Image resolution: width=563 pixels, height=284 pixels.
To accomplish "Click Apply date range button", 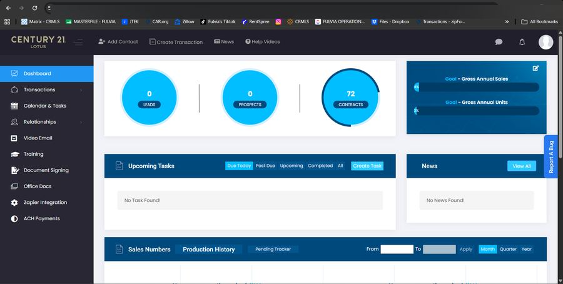I will click(466, 249).
